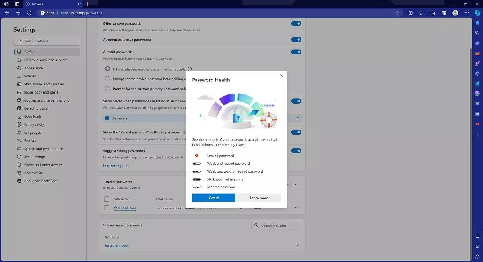Disable the Offer to save passwords toggle
This screenshot has width=483, height=262.
(296, 23)
